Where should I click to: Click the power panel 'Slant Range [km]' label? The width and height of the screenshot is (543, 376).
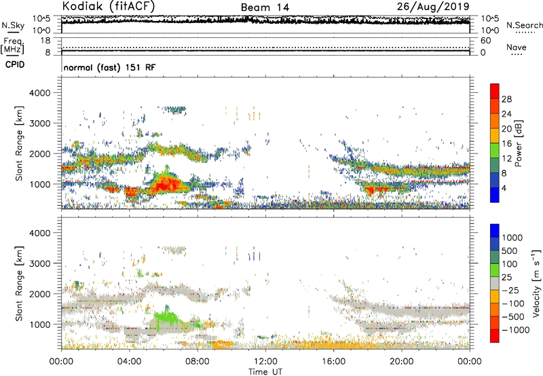point(19,143)
